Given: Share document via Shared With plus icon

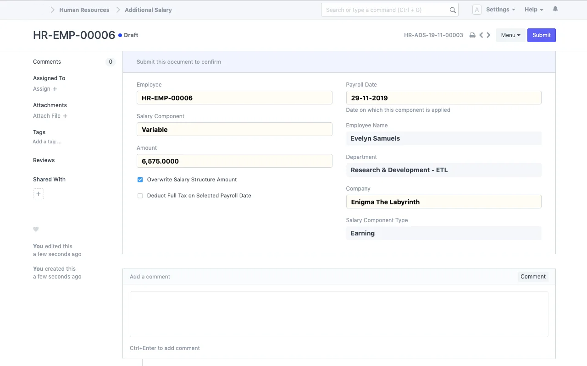Looking at the screenshot, I should coord(39,193).
